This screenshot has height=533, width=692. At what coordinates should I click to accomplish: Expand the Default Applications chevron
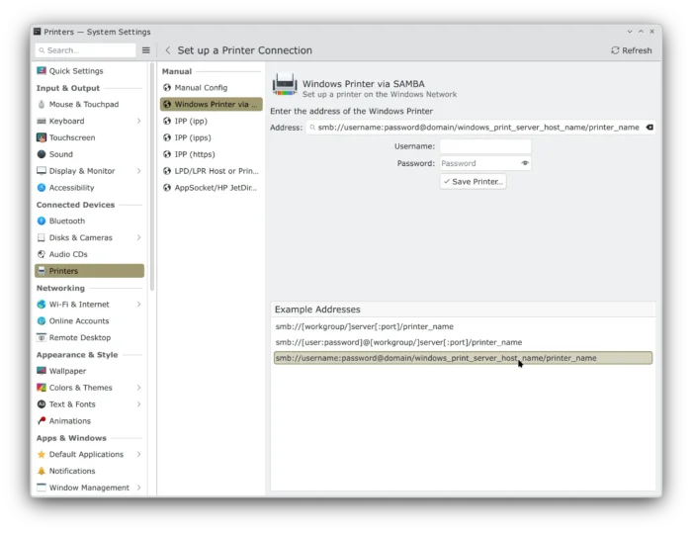tap(139, 455)
